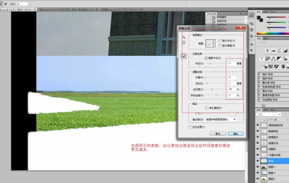Click the Levels adjustment icon
Image resolution: width=289 pixels, height=183 pixels.
click(x=273, y=50)
